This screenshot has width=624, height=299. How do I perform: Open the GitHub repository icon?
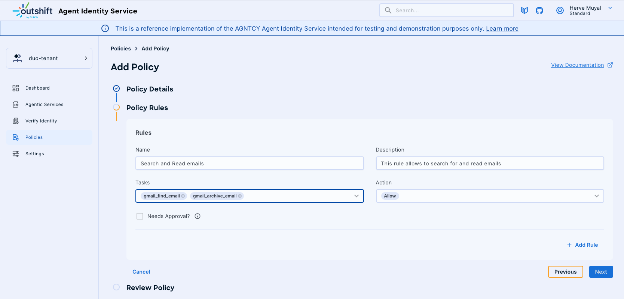(539, 10)
